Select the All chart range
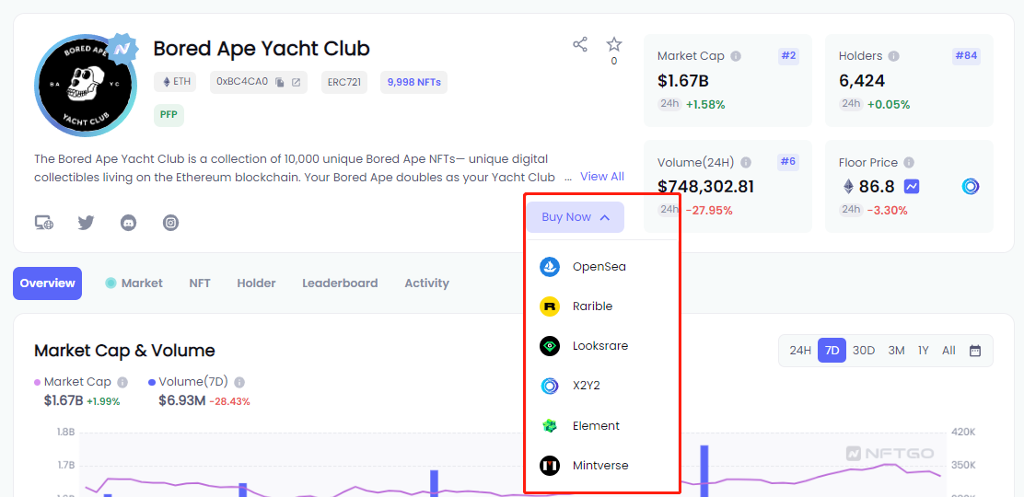This screenshot has height=497, width=1024. click(x=948, y=350)
